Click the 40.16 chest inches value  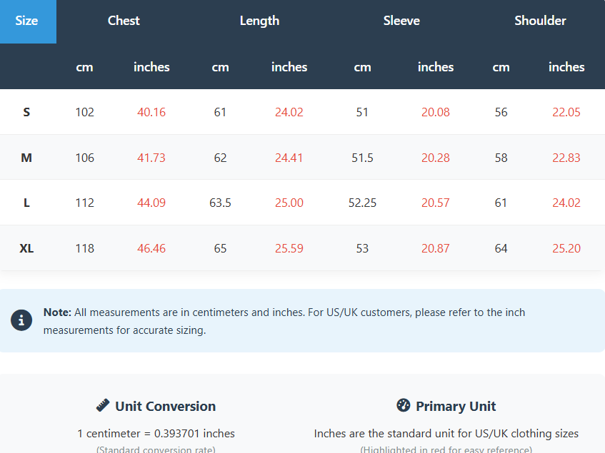151,112
